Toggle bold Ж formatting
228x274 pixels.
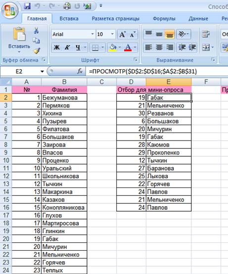(56, 47)
